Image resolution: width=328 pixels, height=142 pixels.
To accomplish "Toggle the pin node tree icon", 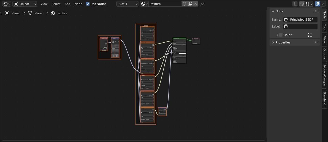I will click(202, 4).
